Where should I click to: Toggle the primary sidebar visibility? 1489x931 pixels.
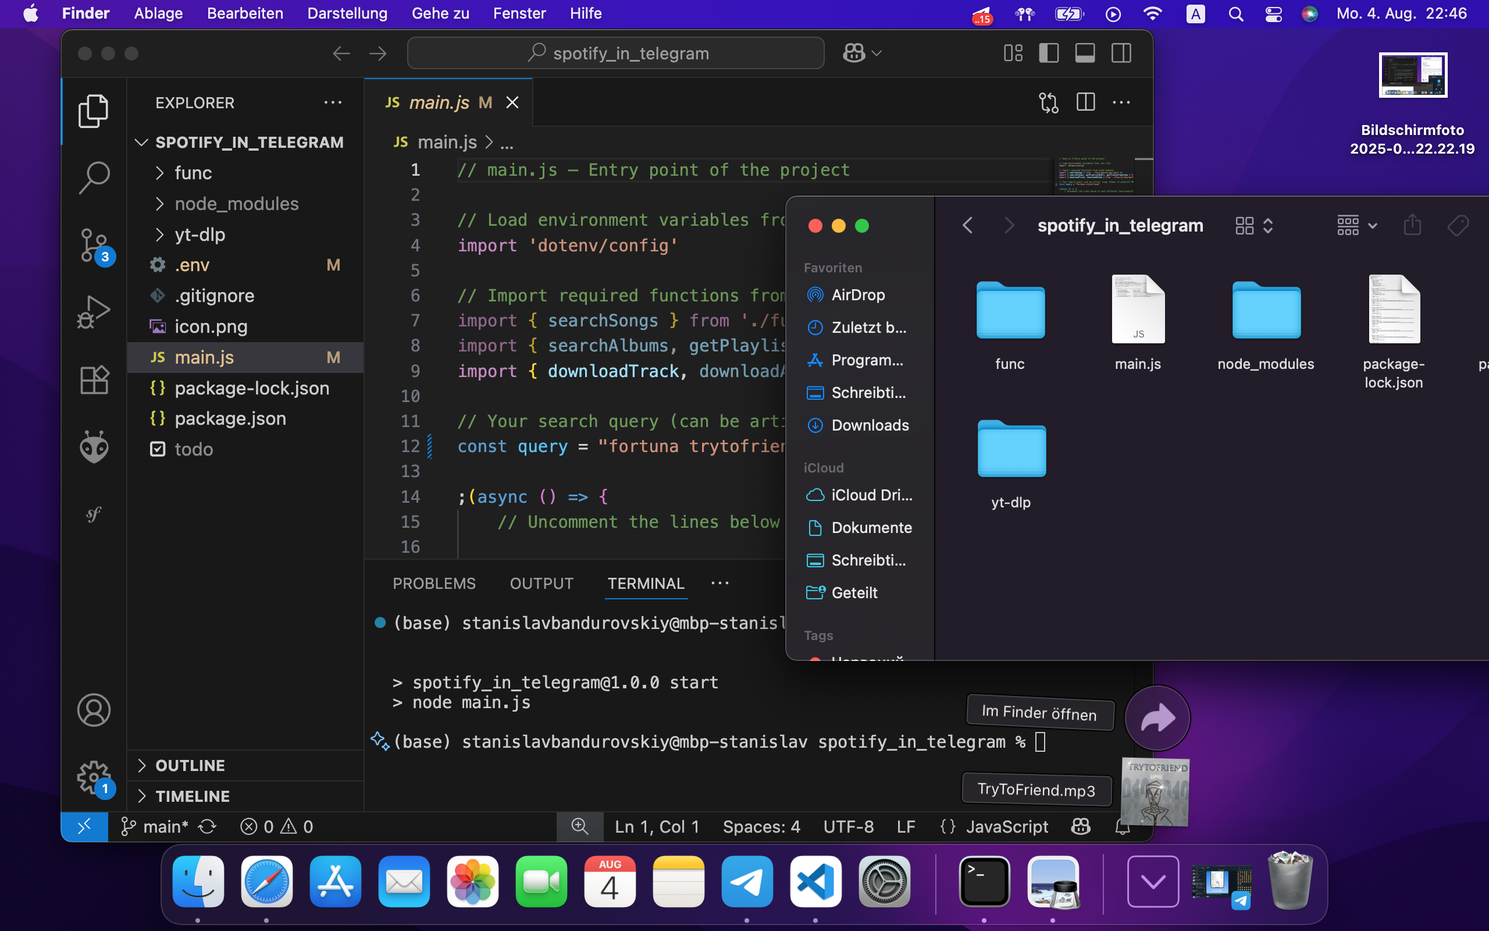1049,53
